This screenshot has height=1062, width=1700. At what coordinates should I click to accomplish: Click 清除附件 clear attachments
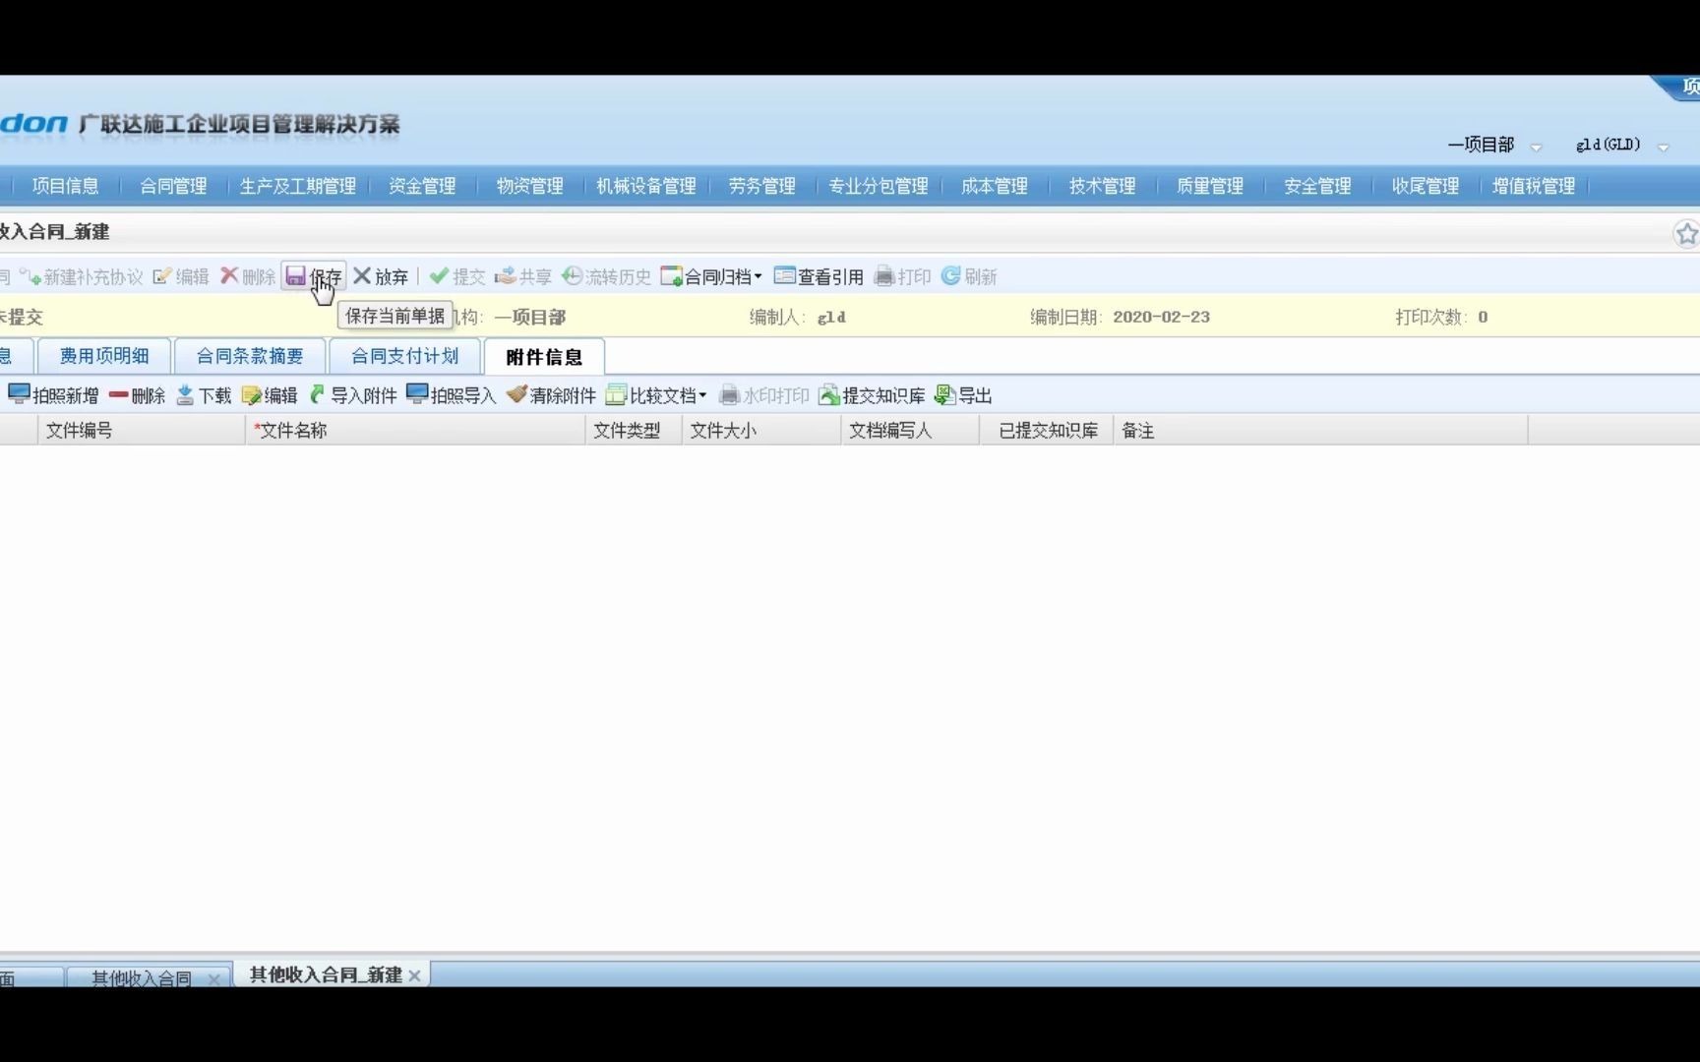pyautogui.click(x=551, y=395)
